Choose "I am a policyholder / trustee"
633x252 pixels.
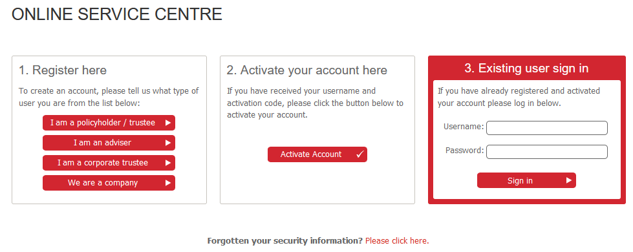tap(109, 123)
